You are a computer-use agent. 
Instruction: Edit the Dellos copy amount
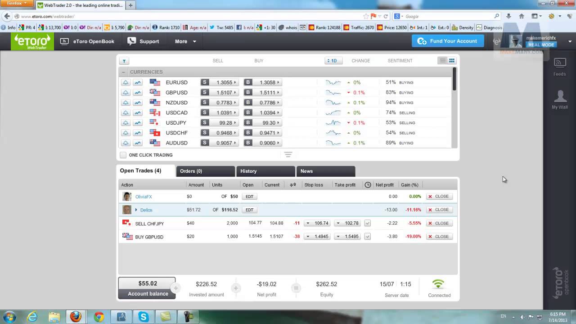pos(249,210)
